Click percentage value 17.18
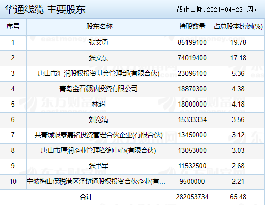The image size is (265, 207). [x=238, y=58]
